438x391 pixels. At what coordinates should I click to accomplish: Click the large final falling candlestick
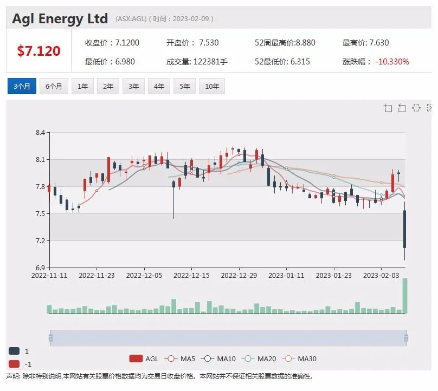404,229
